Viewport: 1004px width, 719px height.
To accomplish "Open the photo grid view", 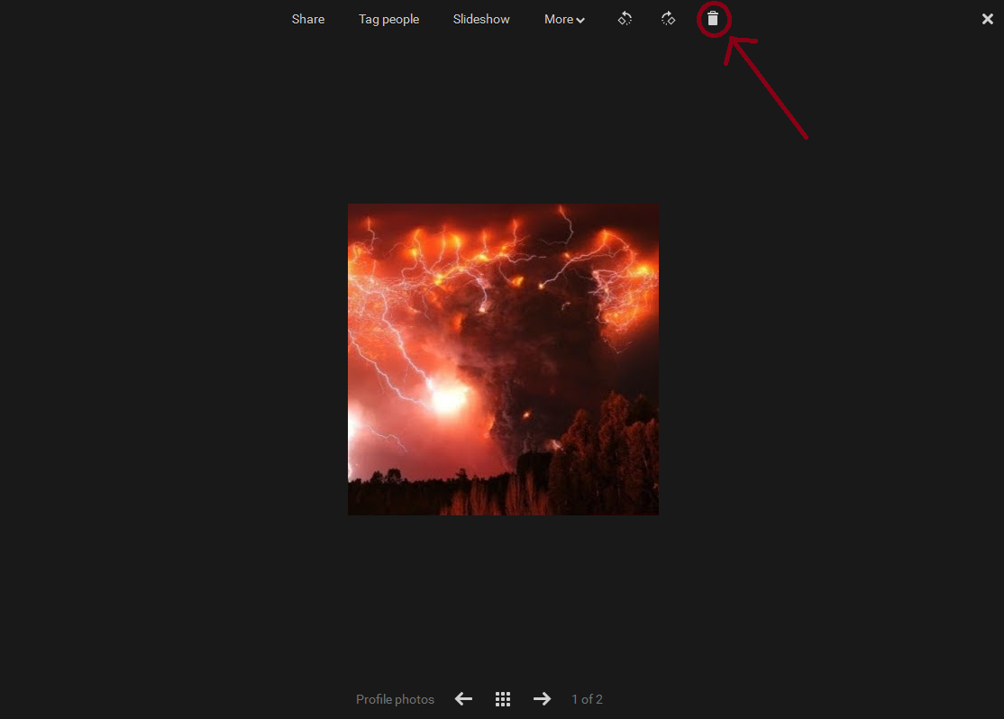I will point(503,699).
